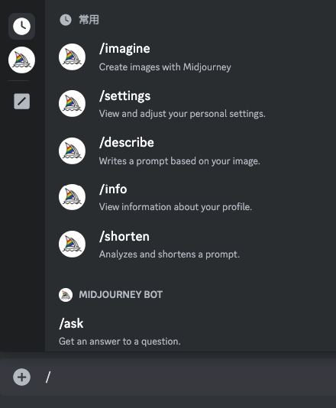Click the small Midjourney Bot header avatar
The width and height of the screenshot is (336, 408).
pos(66,295)
